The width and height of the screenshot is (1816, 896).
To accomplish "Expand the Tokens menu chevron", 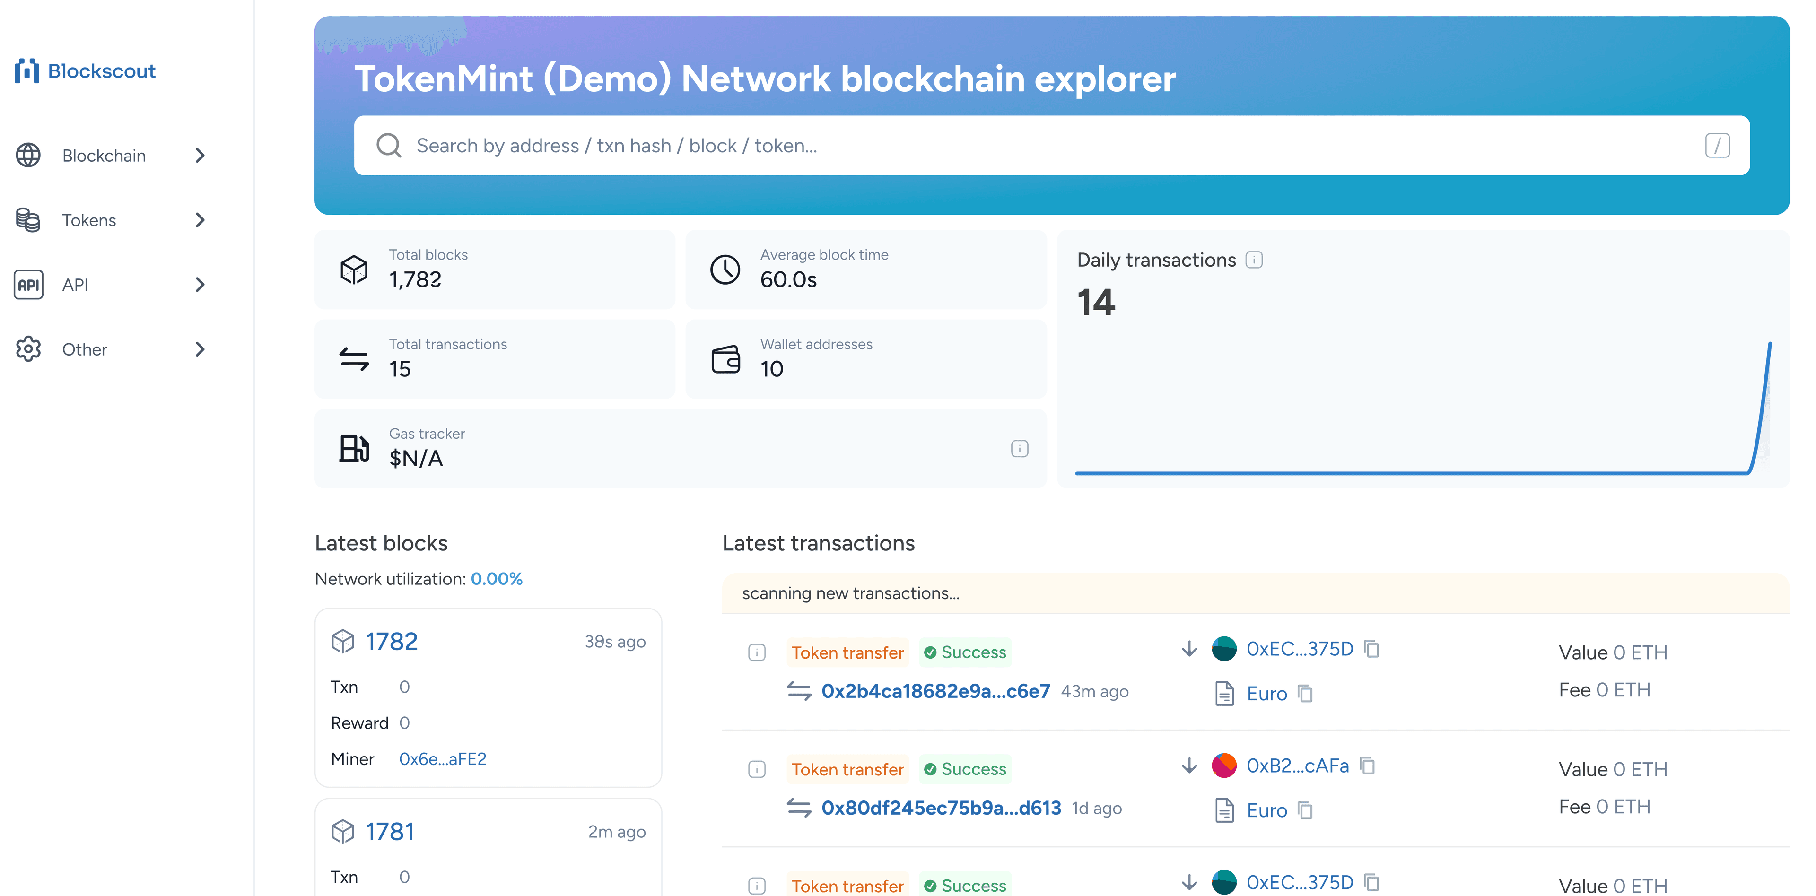I will point(200,220).
